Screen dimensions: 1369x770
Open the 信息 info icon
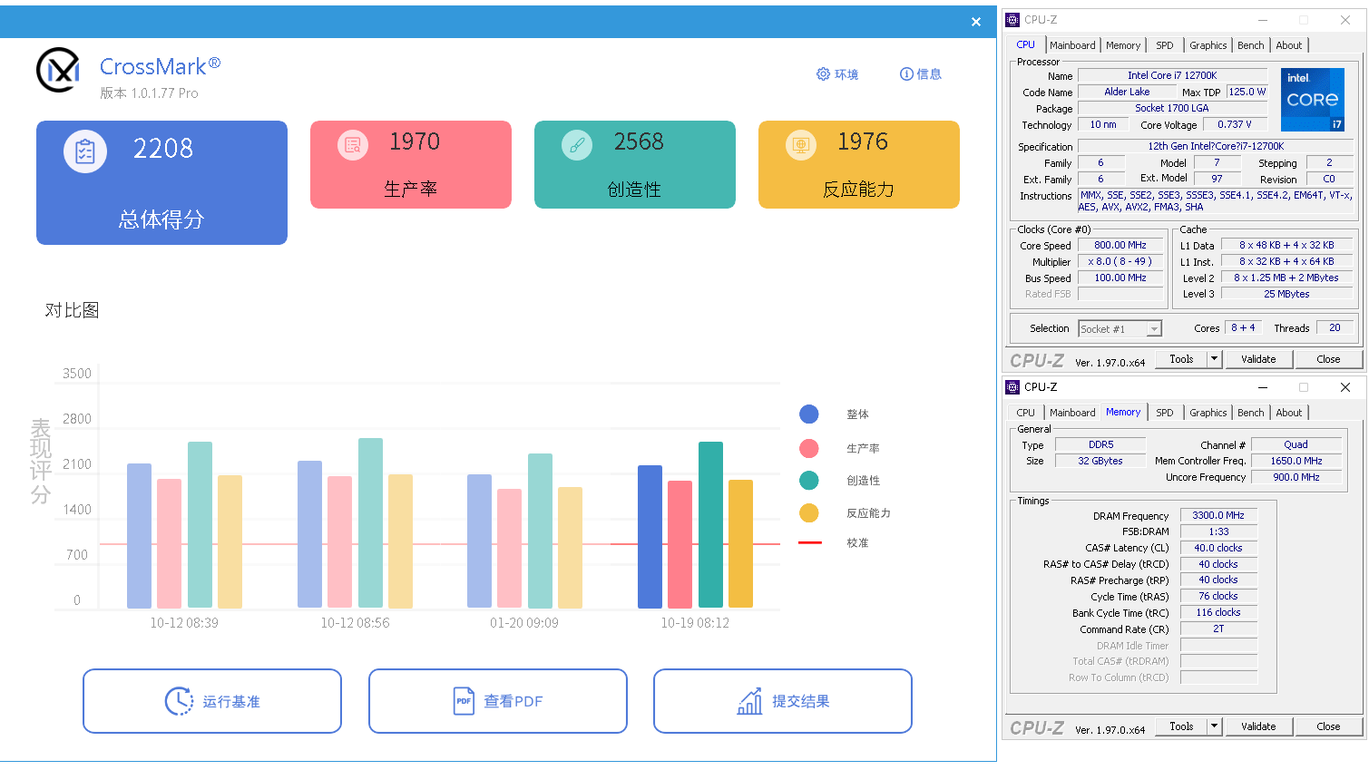point(906,73)
